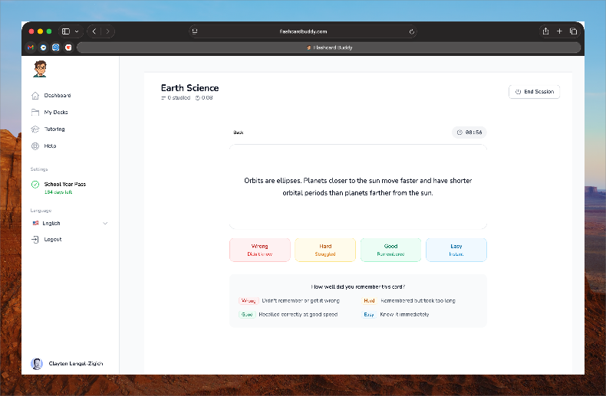Click the Help globe icon
This screenshot has width=606, height=396.
(35, 146)
